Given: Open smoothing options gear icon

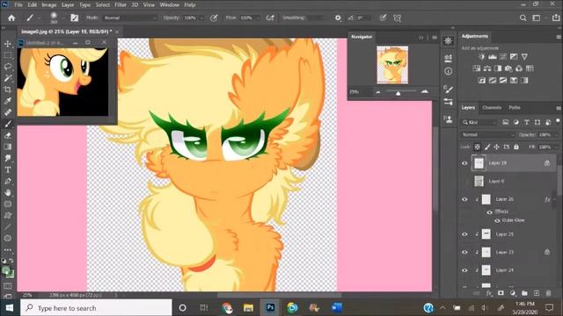Looking at the screenshot, I should point(338,18).
